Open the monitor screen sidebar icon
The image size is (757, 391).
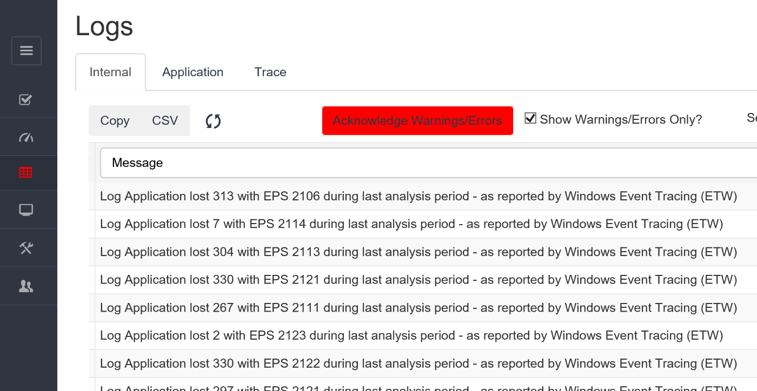[x=26, y=210]
